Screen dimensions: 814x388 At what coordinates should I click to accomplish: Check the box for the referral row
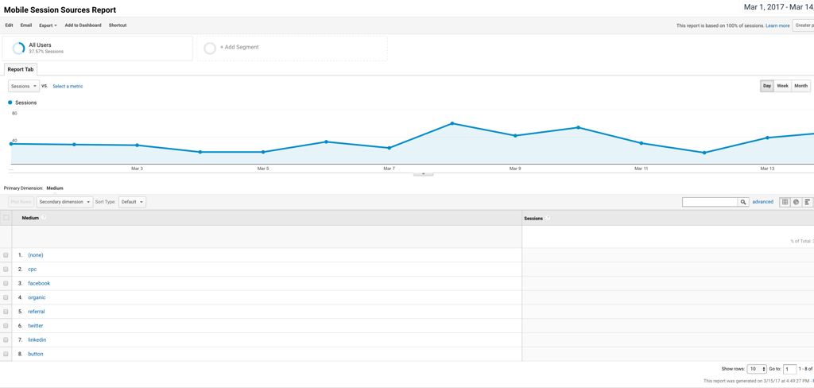(x=6, y=312)
